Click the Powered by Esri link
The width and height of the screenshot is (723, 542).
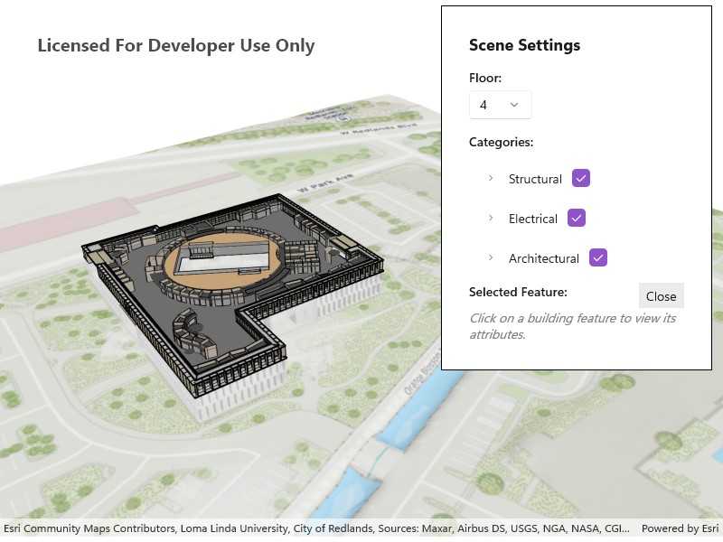coord(680,528)
